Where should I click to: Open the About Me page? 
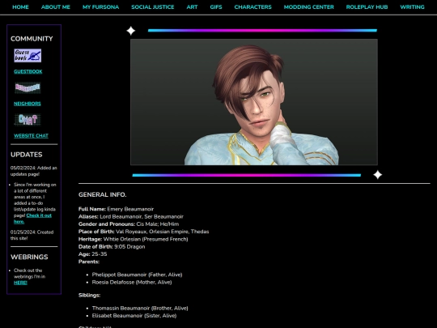click(56, 7)
